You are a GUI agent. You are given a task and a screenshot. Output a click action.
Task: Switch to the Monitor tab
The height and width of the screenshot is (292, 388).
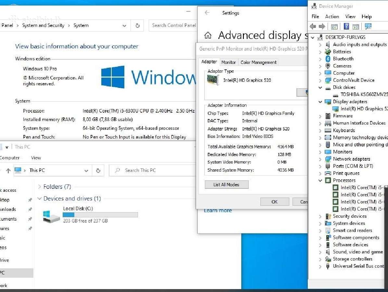tap(228, 62)
